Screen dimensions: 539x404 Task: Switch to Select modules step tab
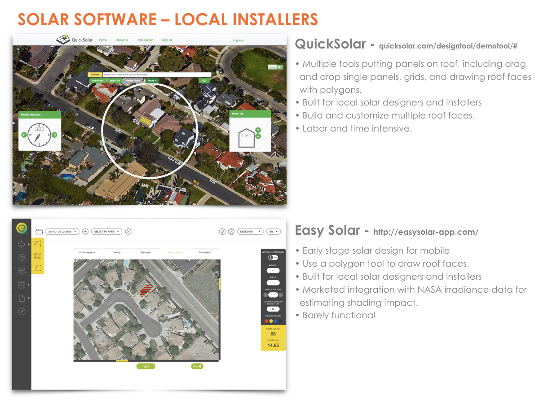click(175, 251)
